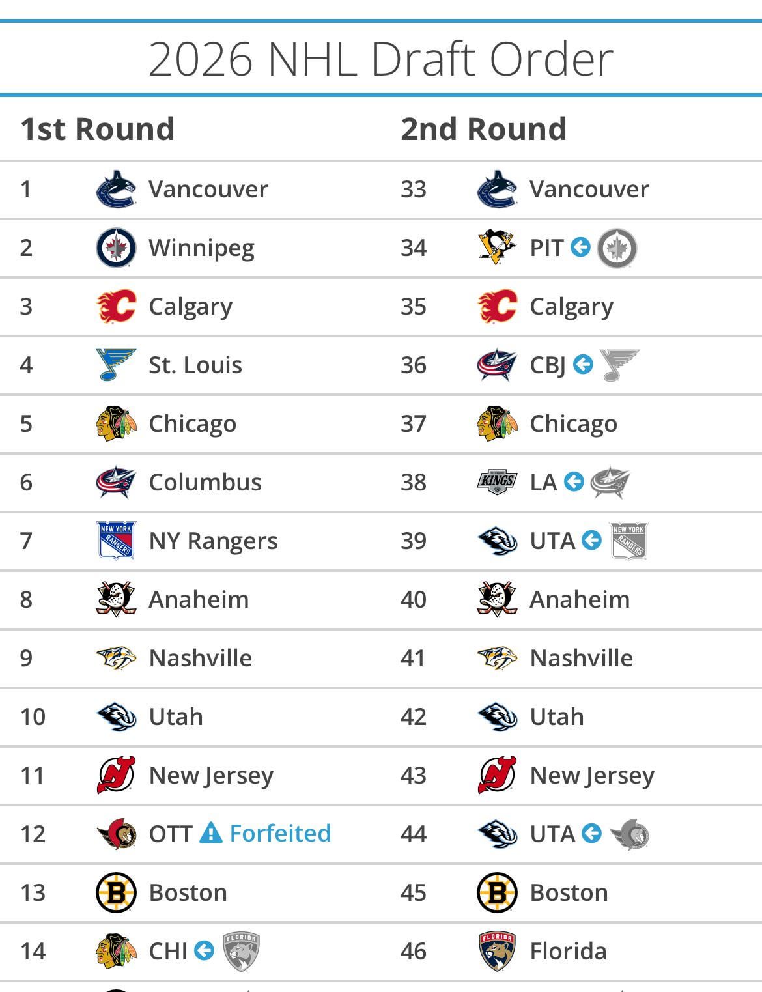Viewport: 762px width, 992px height.
Task: Click the warning triangle icon beside OTT
Action: point(210,833)
